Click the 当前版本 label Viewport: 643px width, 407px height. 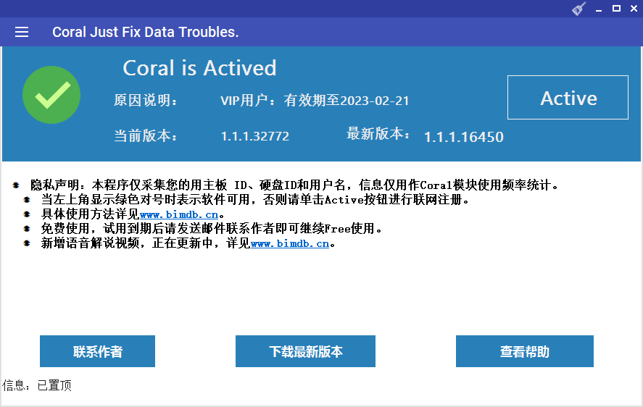click(x=146, y=135)
